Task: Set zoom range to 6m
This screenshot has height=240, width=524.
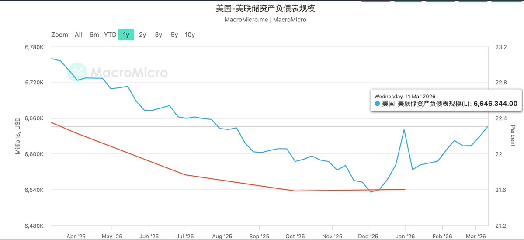Action: 94,35
